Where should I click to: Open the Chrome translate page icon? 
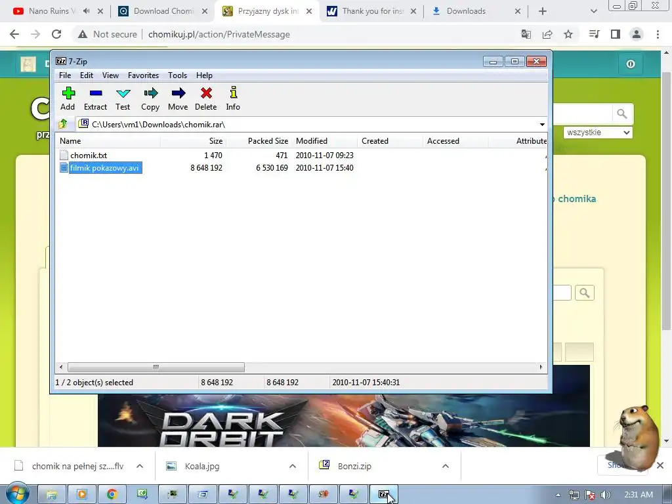point(526,34)
